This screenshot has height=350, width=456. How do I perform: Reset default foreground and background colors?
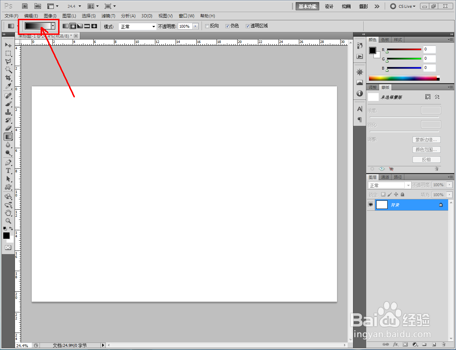click(5, 228)
